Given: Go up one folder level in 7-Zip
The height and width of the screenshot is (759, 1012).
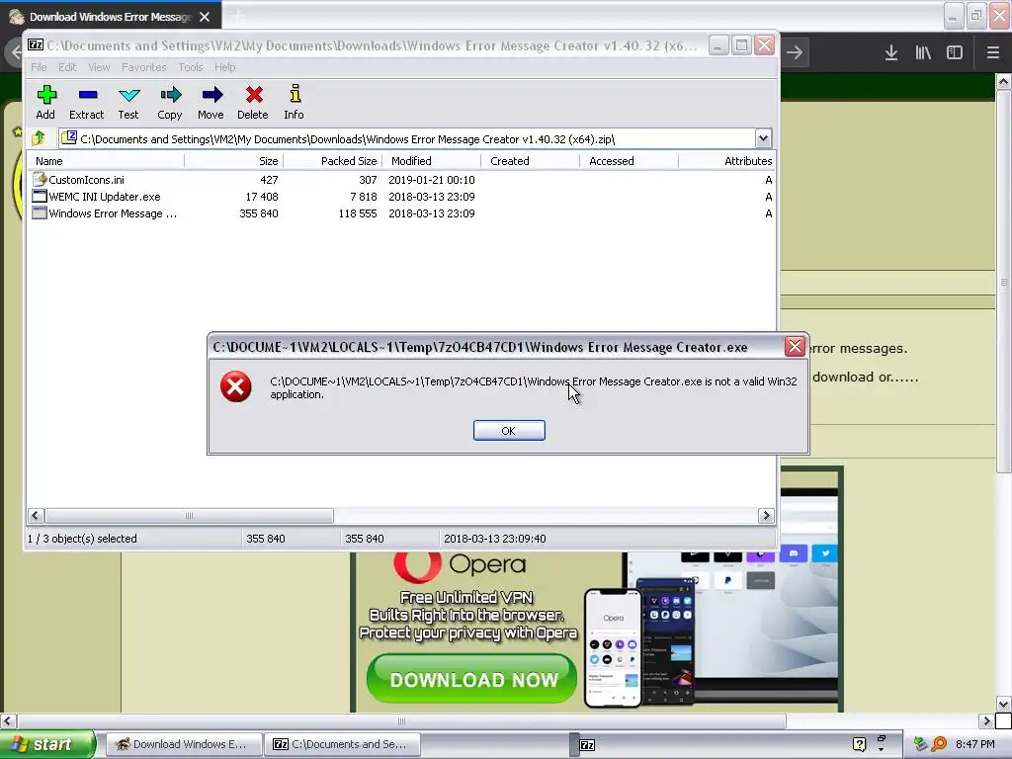Looking at the screenshot, I should point(39,137).
